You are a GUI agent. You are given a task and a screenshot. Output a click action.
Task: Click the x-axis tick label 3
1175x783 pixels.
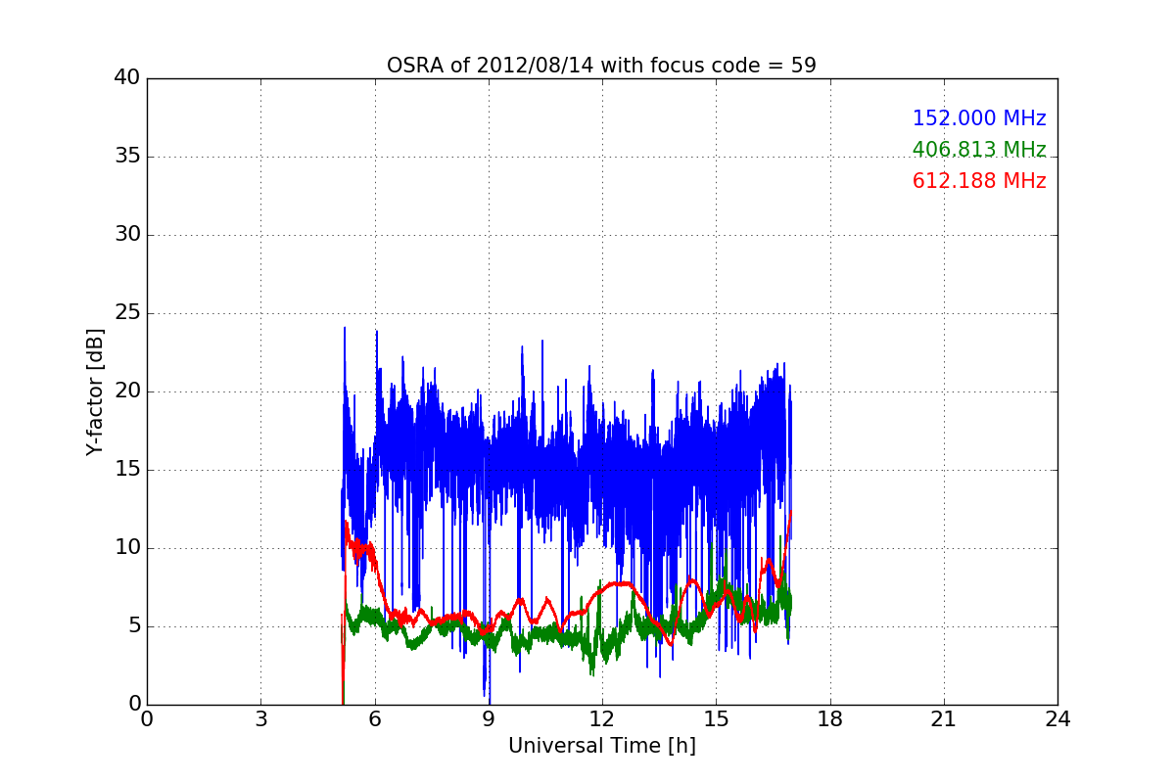point(260,718)
